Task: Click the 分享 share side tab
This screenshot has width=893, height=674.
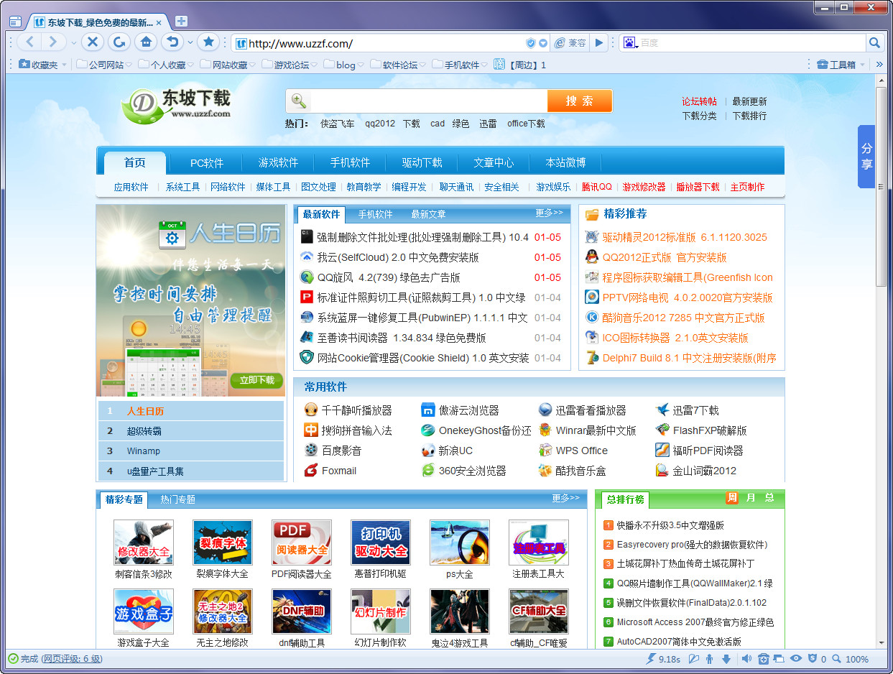Action: pyautogui.click(x=866, y=156)
